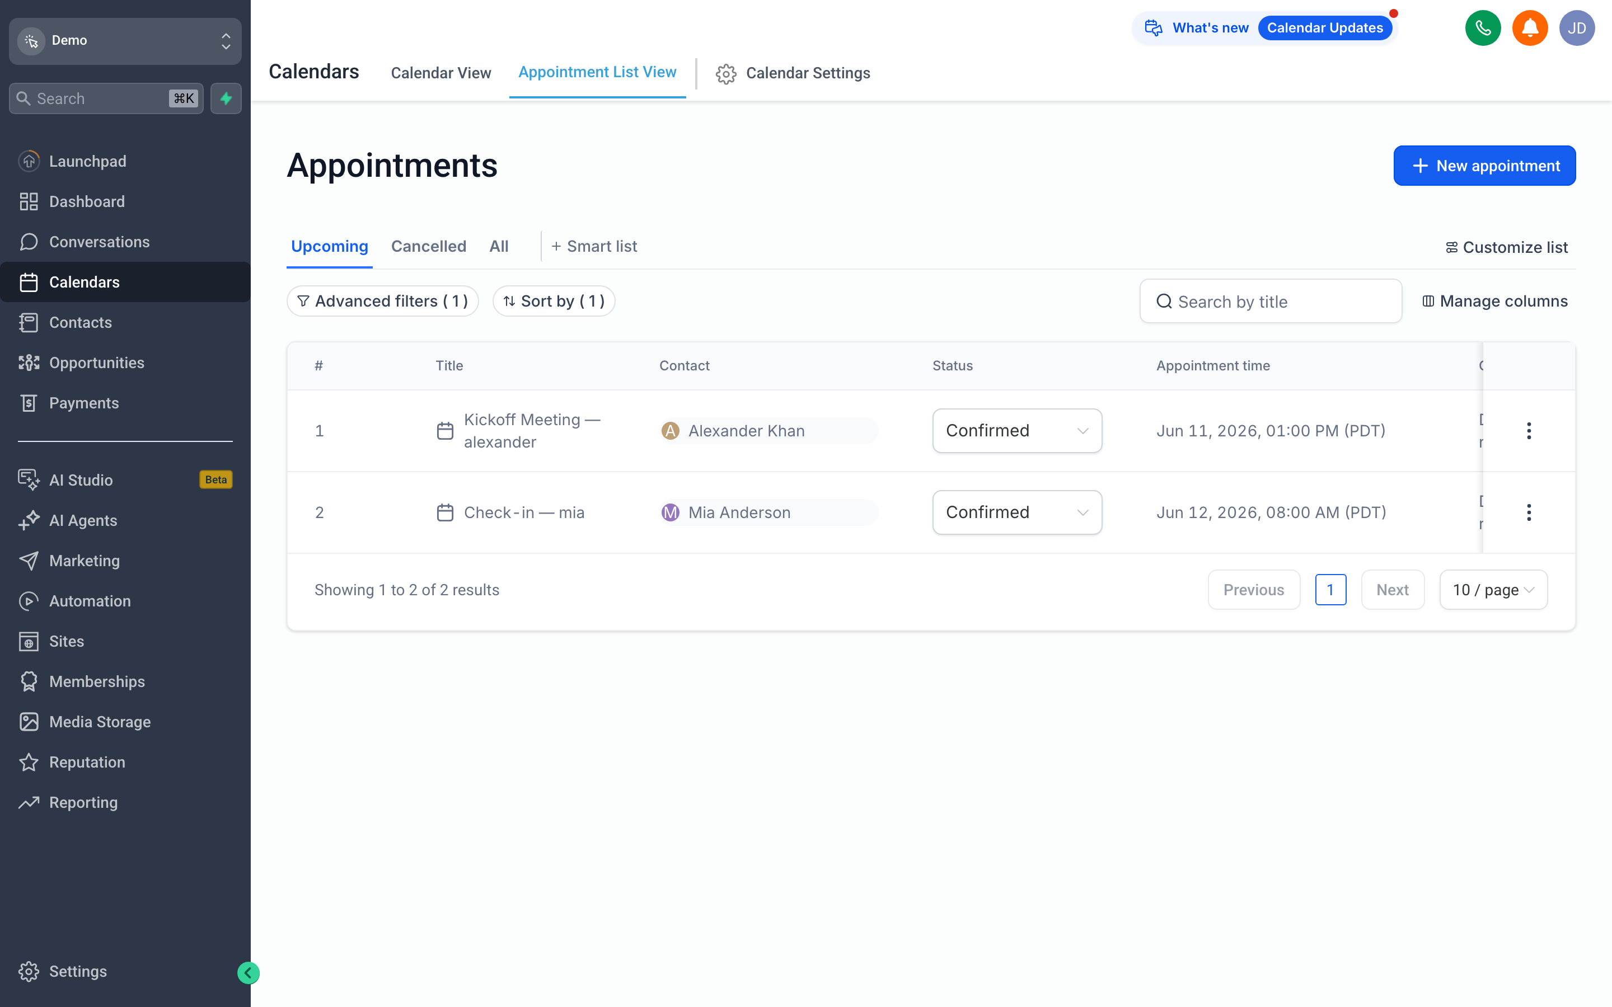This screenshot has height=1007, width=1612.
Task: Click the Next page button
Action: pos(1392,590)
